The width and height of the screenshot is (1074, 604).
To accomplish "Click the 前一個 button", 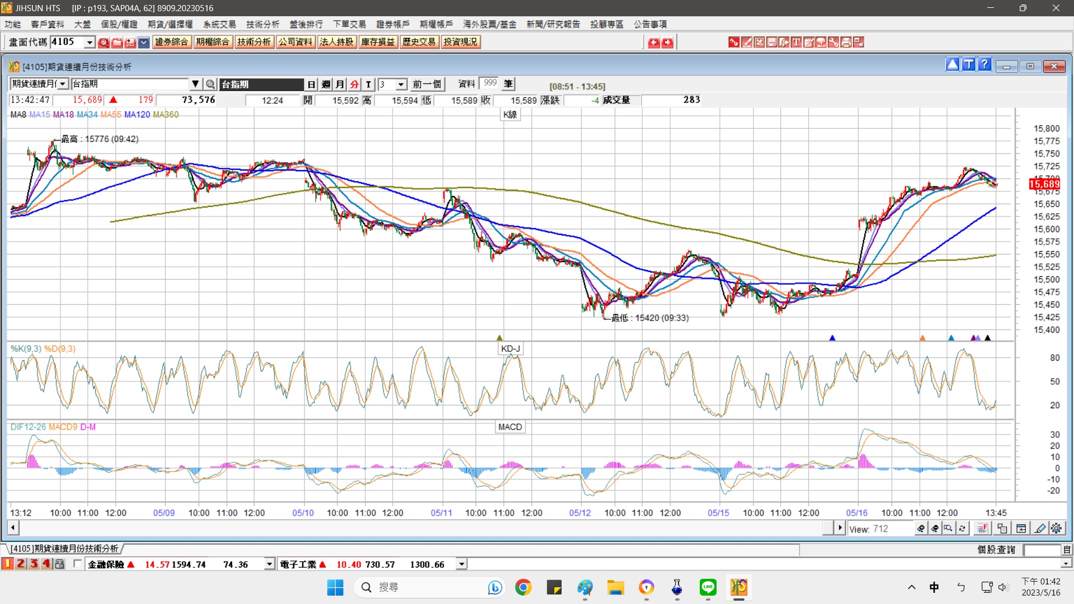I will coord(427,84).
